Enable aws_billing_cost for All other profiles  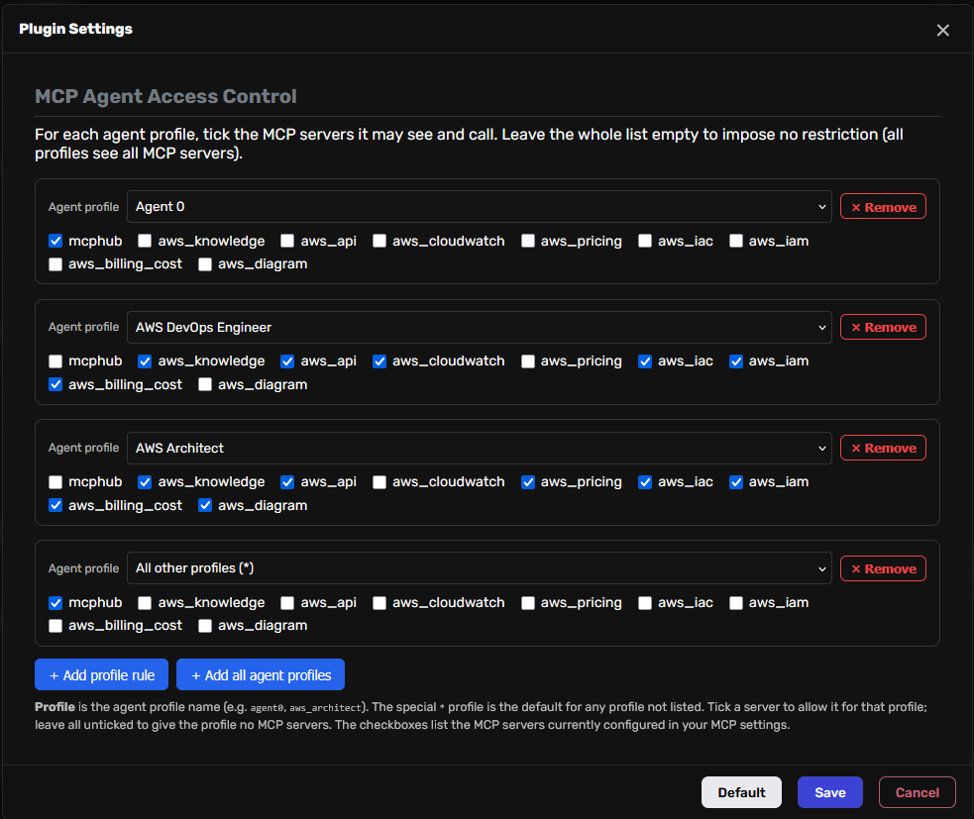click(55, 625)
